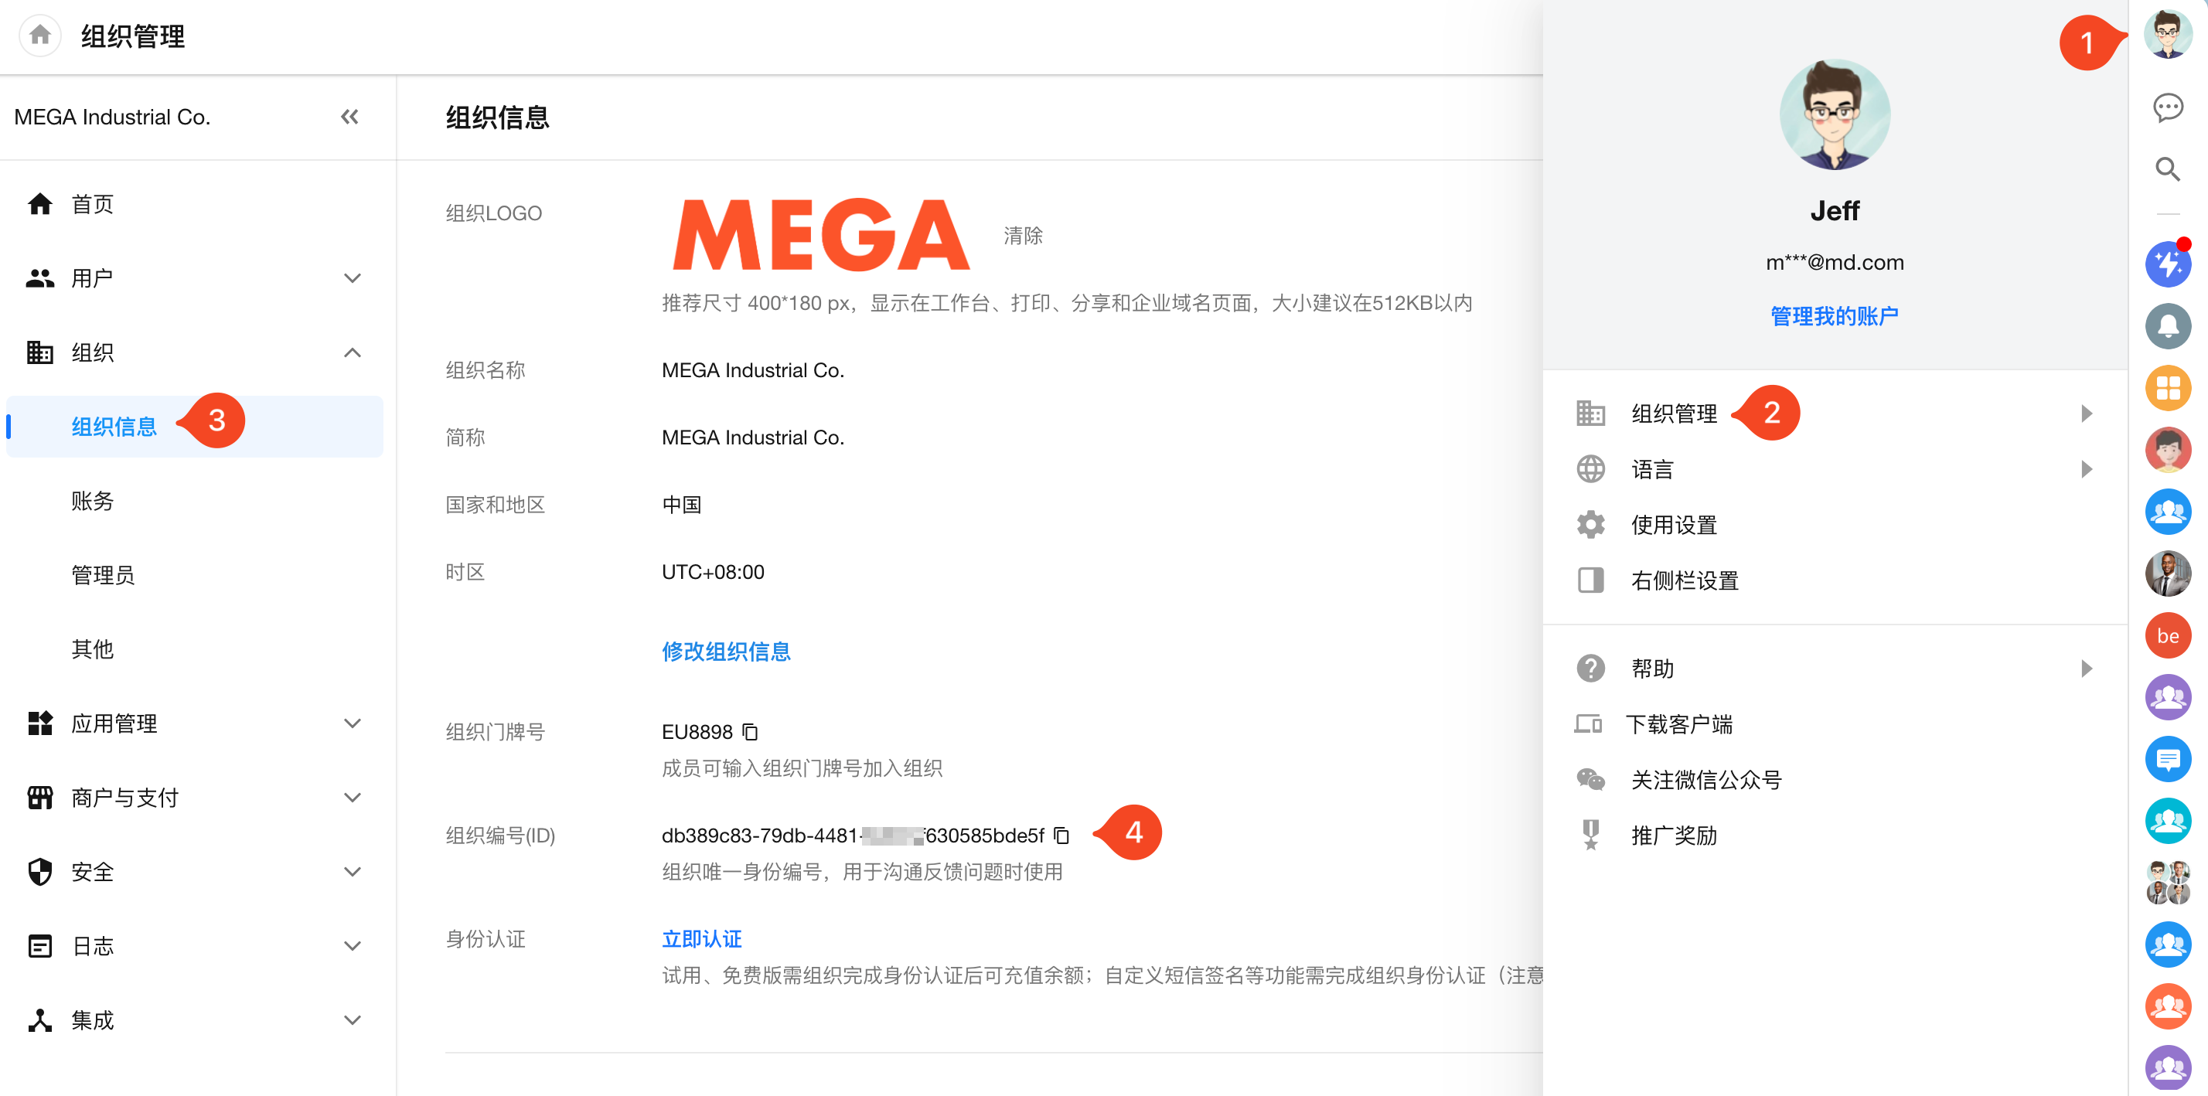Click the home icon in header
The width and height of the screenshot is (2208, 1096).
tap(39, 36)
